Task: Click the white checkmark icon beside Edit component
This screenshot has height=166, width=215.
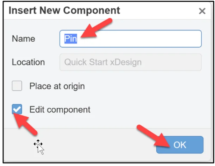Action: 17,109
